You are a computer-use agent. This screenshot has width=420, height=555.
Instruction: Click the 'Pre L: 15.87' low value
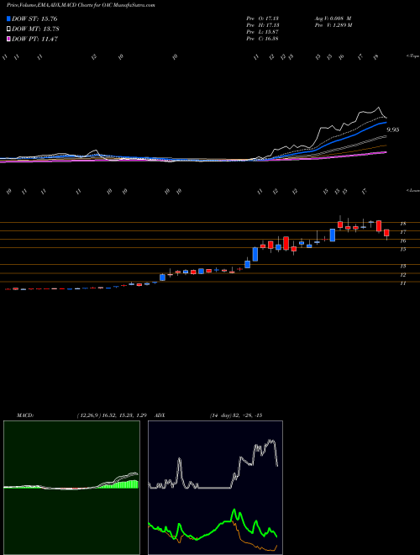262,32
